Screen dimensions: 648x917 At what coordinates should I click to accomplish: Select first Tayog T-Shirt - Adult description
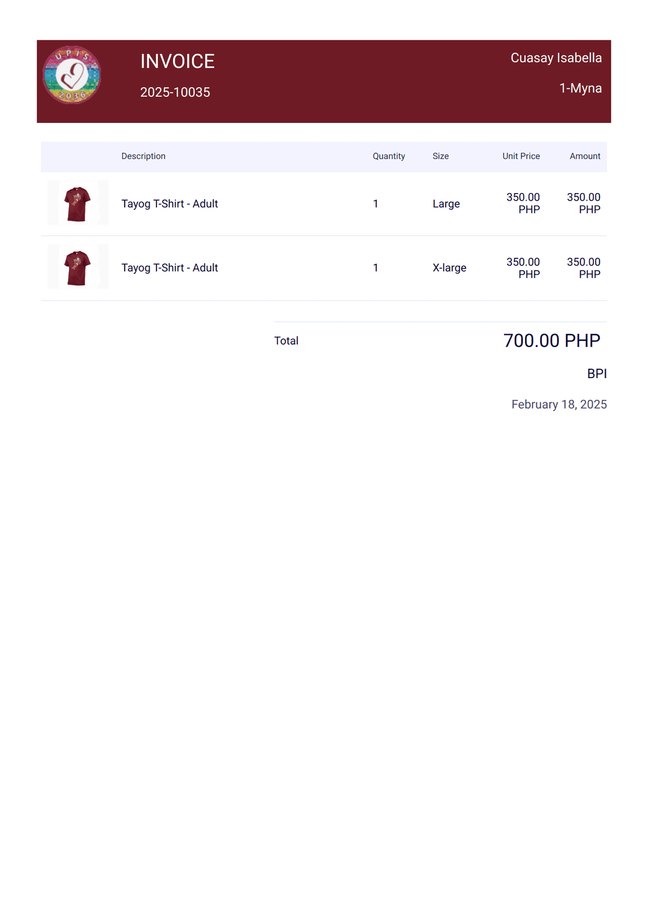(x=169, y=204)
